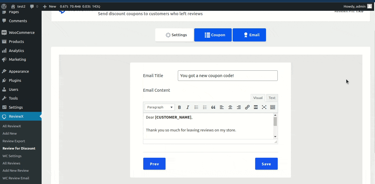375x184 pixels.
Task: Open the Coupon step tab
Action: [213, 35]
